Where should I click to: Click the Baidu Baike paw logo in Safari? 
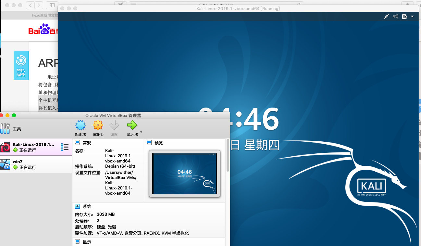pos(43,30)
